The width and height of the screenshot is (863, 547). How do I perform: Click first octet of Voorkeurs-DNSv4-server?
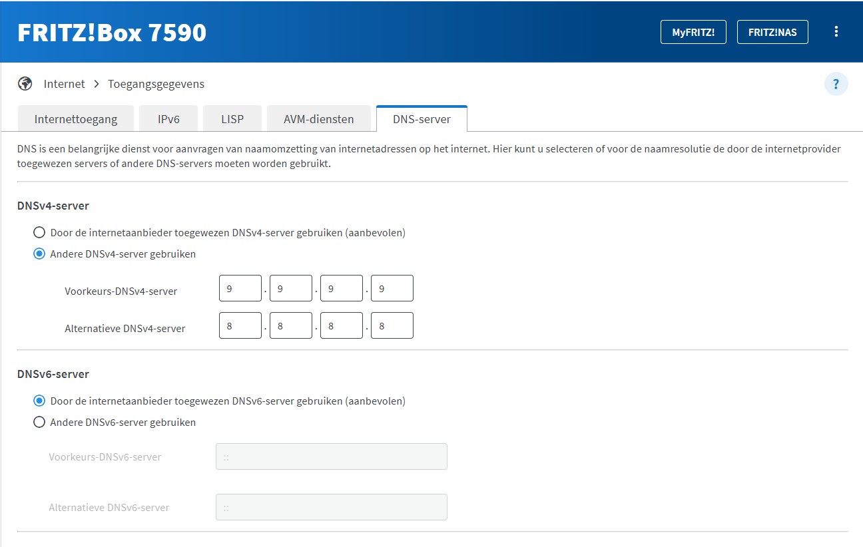(240, 289)
